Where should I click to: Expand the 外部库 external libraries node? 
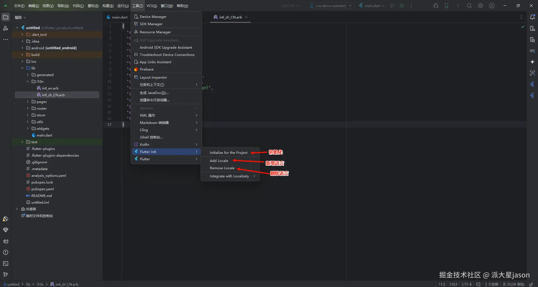tap(17, 209)
